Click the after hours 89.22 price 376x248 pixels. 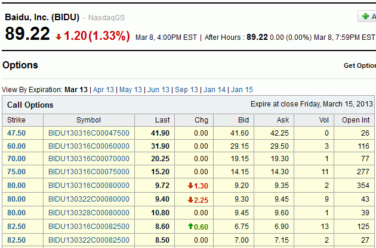pos(257,37)
